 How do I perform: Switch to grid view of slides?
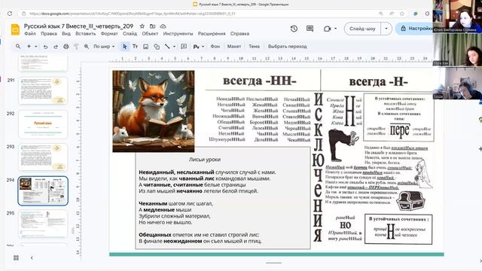pyautogui.click(x=16, y=257)
